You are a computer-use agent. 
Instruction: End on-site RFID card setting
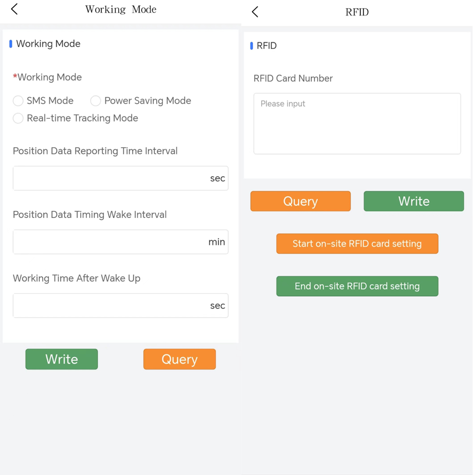click(357, 286)
